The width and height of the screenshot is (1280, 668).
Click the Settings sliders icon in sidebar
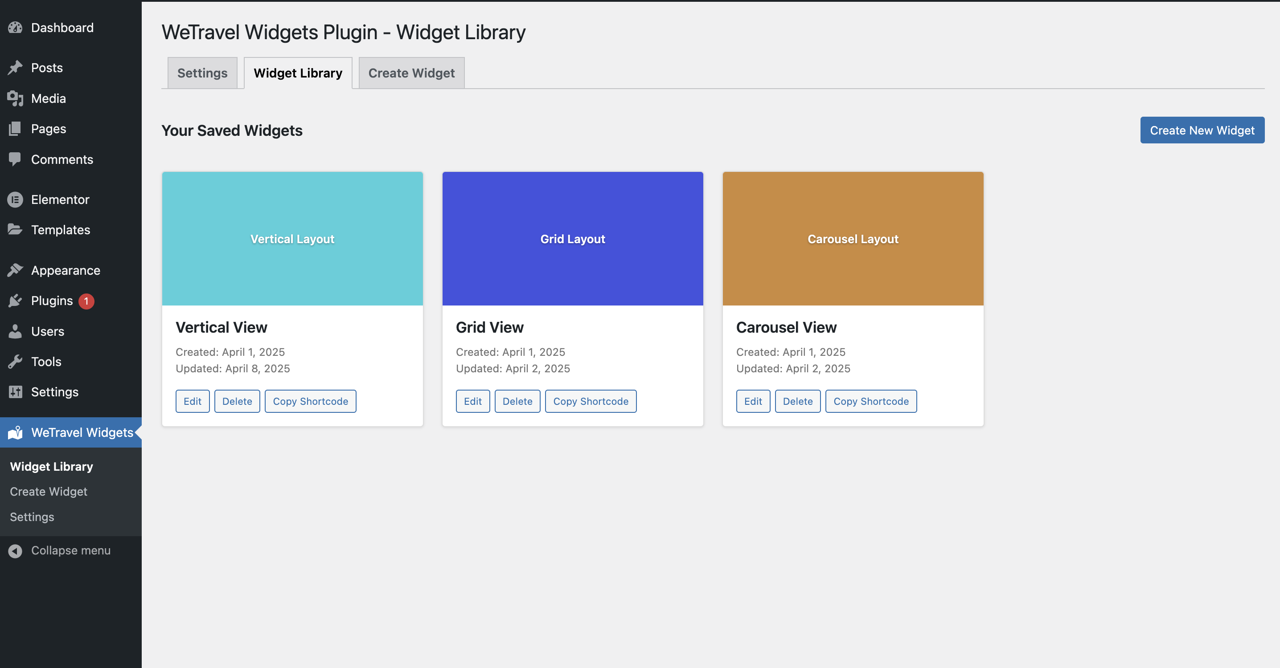pyautogui.click(x=15, y=392)
